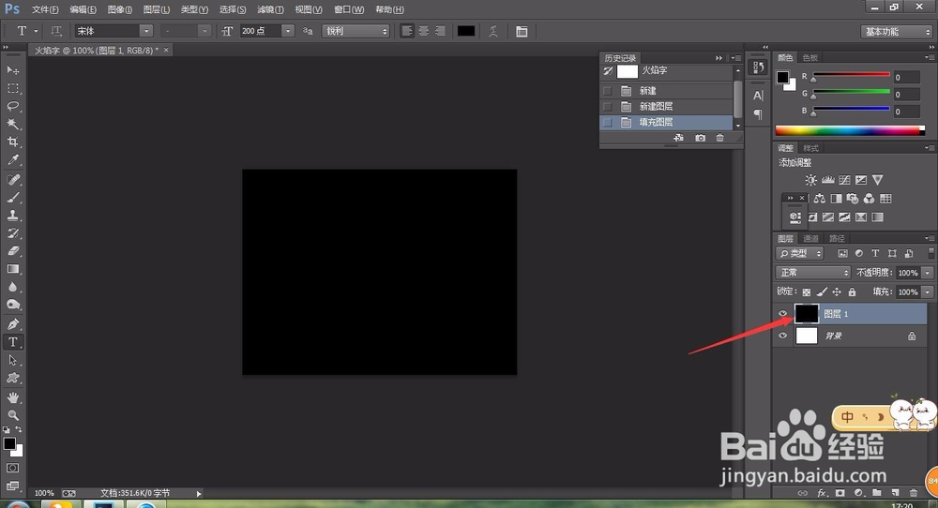Viewport: 938px width, 508px height.
Task: Select the Eraser tool
Action: [x=12, y=251]
